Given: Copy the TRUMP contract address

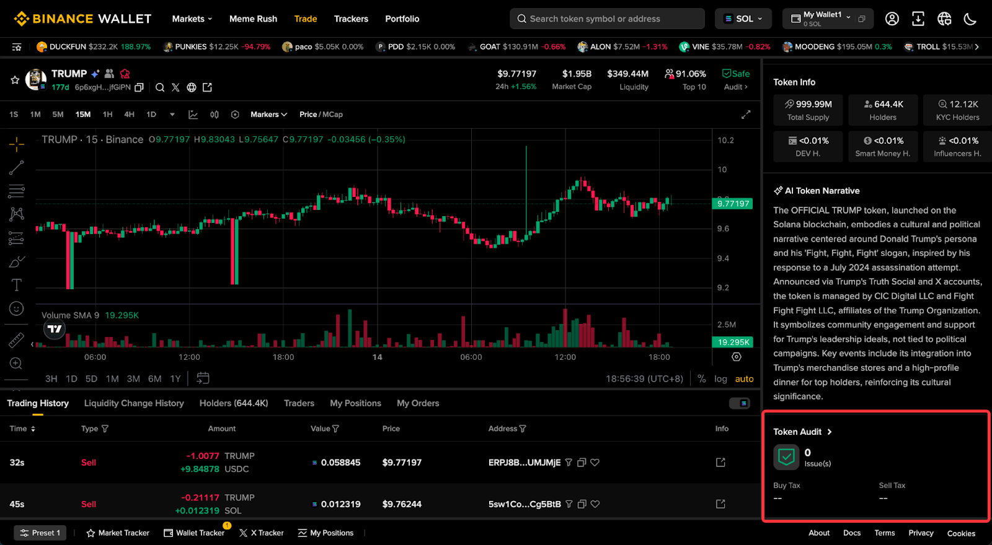Looking at the screenshot, I should 139,87.
